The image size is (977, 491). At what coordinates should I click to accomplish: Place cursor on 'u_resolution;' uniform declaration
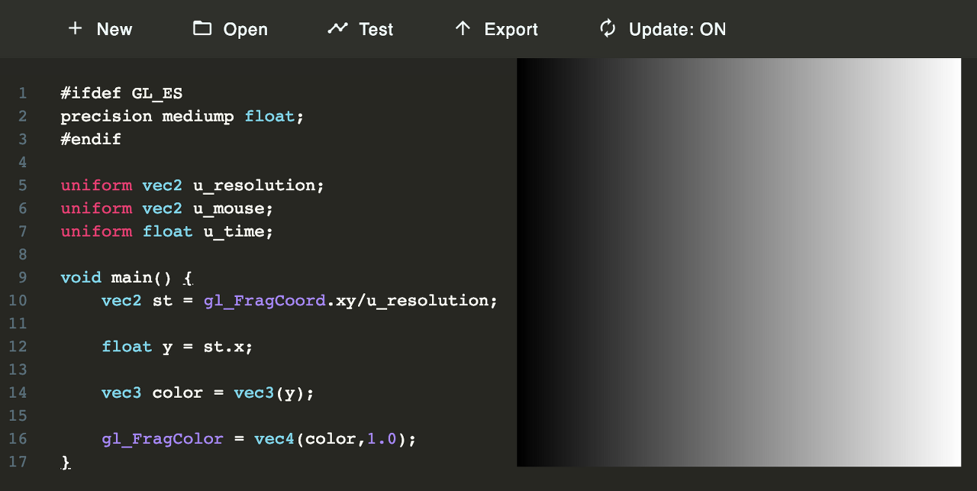coord(259,186)
